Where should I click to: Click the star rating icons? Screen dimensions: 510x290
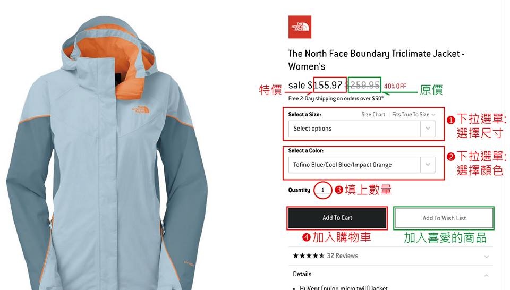(x=309, y=256)
